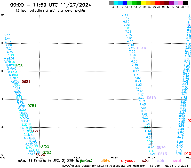191x168 pixels.
Task: Pick the dark blue 12 ft legend swatch
Action: pyautogui.click(x=125, y=3)
